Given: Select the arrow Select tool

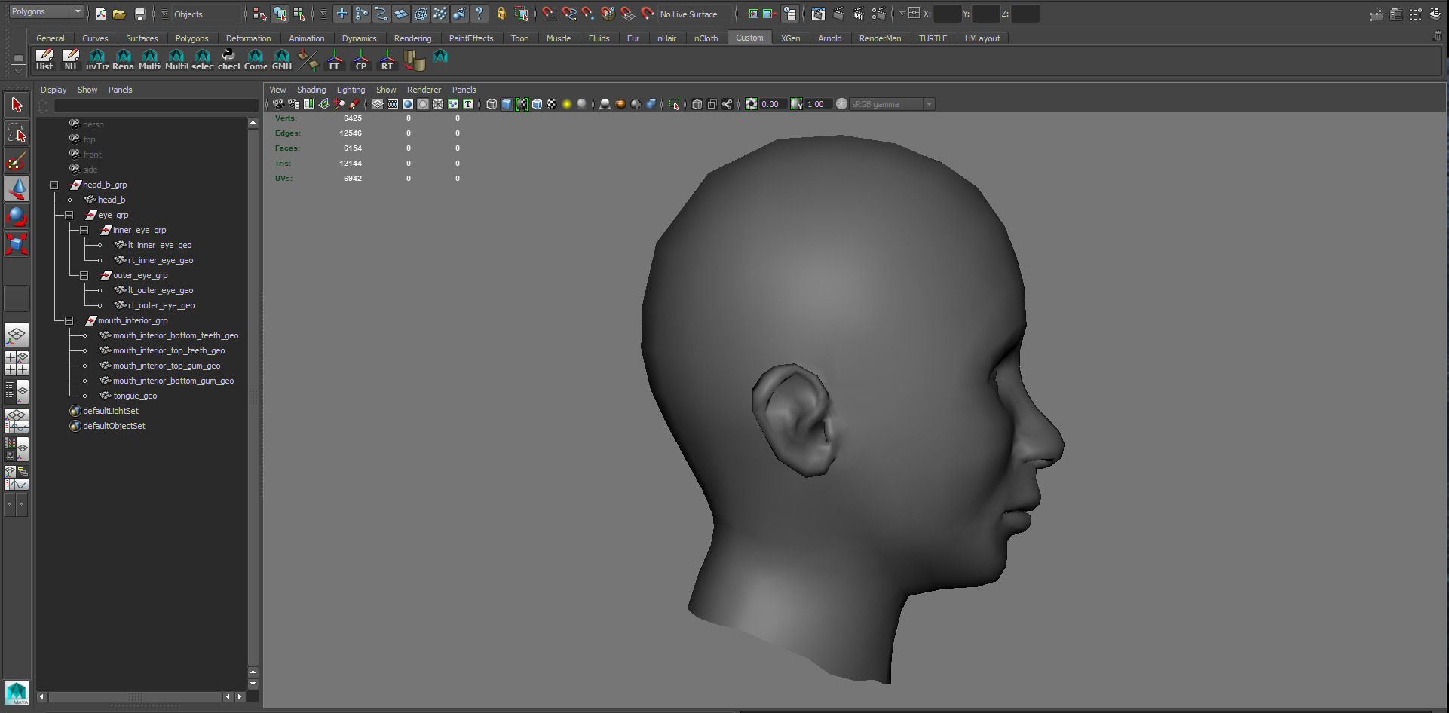Looking at the screenshot, I should (x=17, y=105).
